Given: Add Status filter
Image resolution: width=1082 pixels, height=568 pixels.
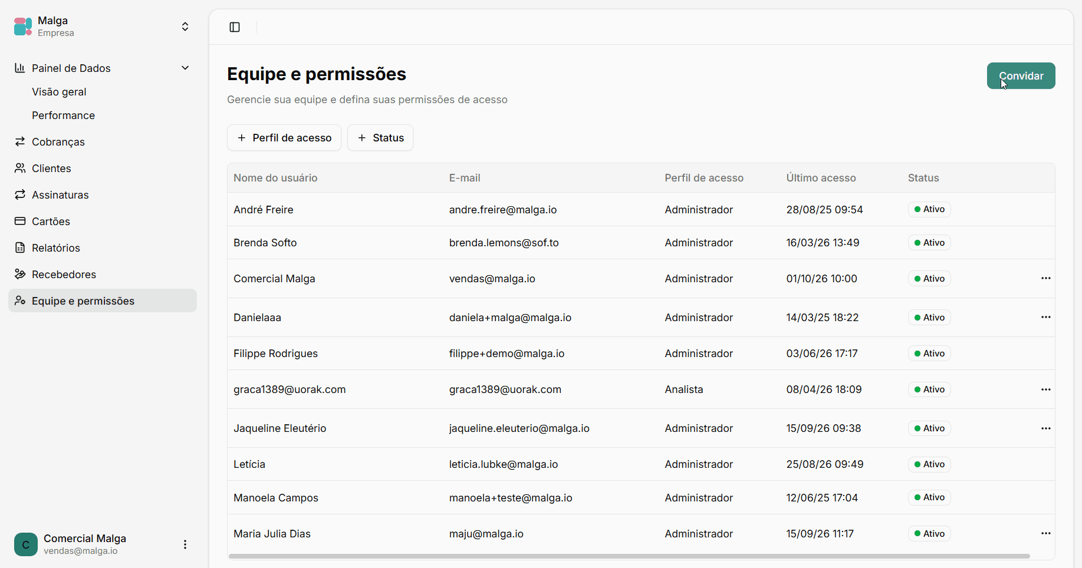Looking at the screenshot, I should coord(380,138).
